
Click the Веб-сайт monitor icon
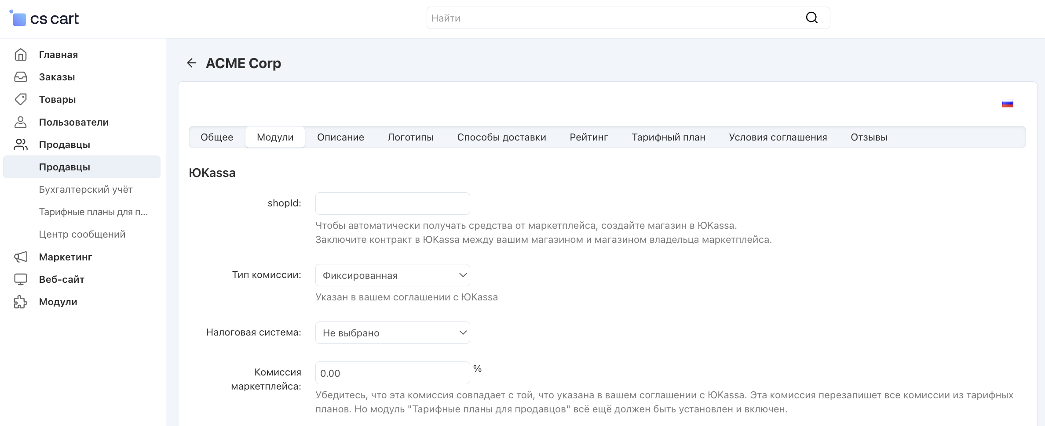coord(21,279)
